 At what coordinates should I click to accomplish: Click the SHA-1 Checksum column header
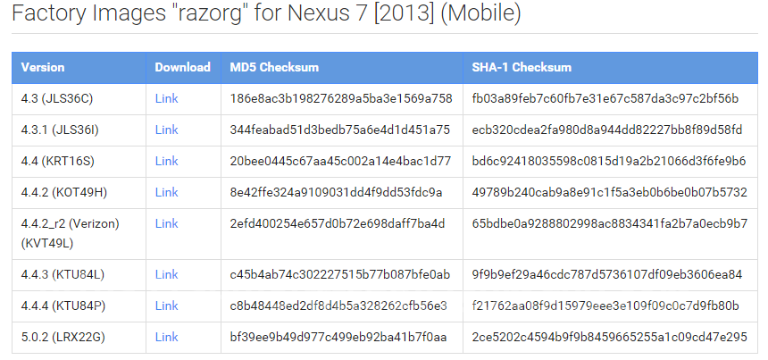[x=522, y=68]
